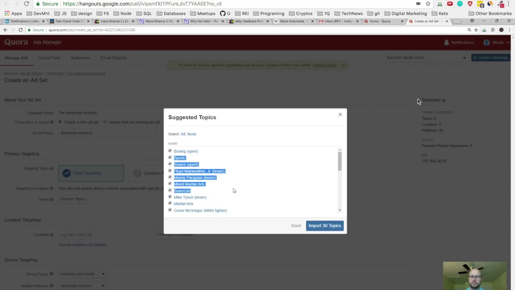Expand the Account: Micah Olson dropdown
Viewport: 515px width, 290px height.
click(426, 58)
